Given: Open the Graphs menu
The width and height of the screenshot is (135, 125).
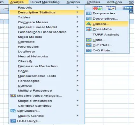Looking at the screenshot, I should tap(73, 2).
